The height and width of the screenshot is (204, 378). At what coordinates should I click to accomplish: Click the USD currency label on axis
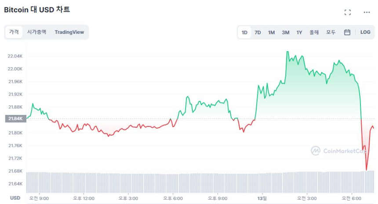tap(15, 198)
